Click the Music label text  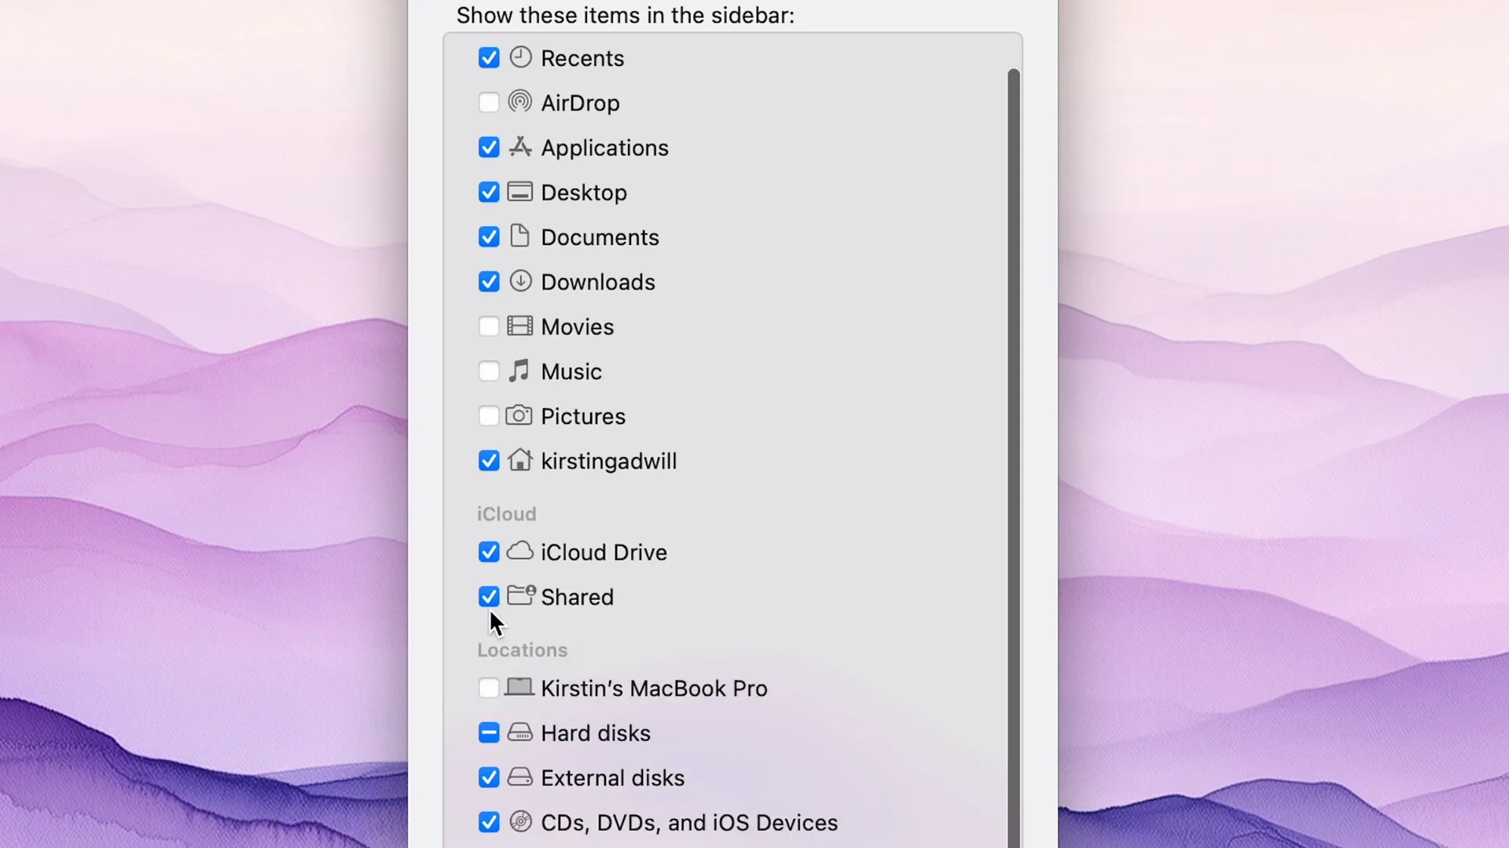click(x=571, y=371)
